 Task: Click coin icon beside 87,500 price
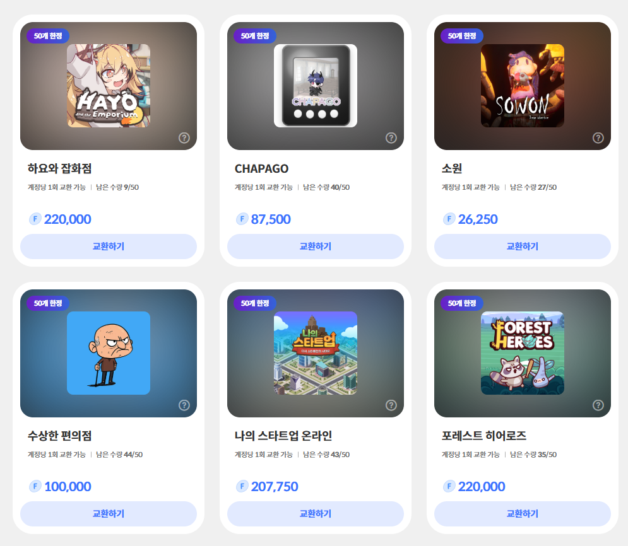[242, 219]
